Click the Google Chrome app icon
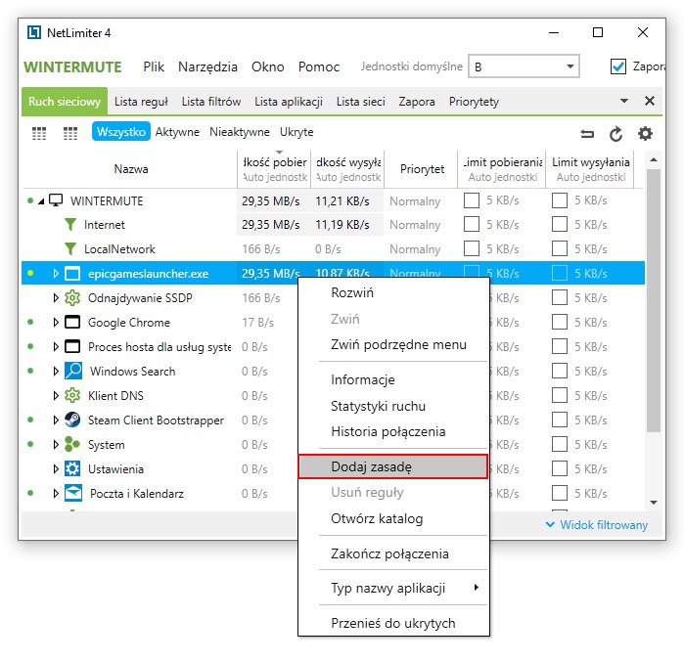Viewport: 684px width, 663px height. click(72, 322)
